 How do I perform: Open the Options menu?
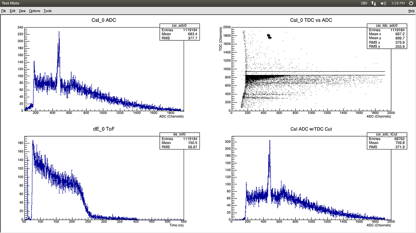pyautogui.click(x=35, y=11)
